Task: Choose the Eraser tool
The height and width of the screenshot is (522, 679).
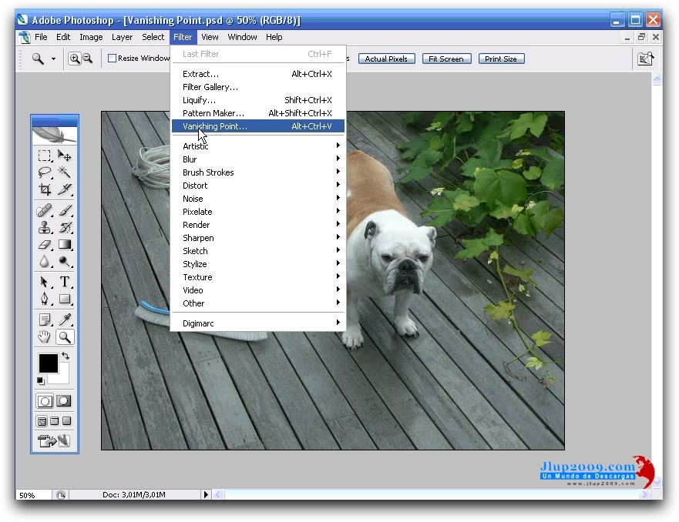Action: (x=45, y=245)
